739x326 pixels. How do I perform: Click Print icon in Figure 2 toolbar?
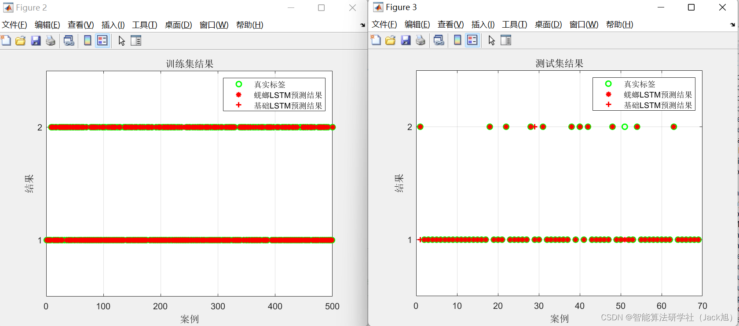tap(51, 41)
